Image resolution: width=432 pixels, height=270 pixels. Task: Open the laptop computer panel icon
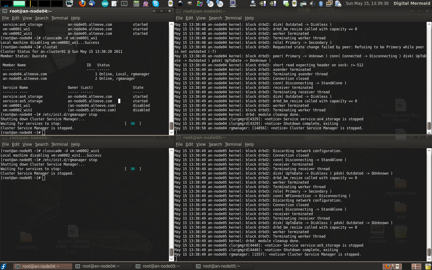[233, 4]
